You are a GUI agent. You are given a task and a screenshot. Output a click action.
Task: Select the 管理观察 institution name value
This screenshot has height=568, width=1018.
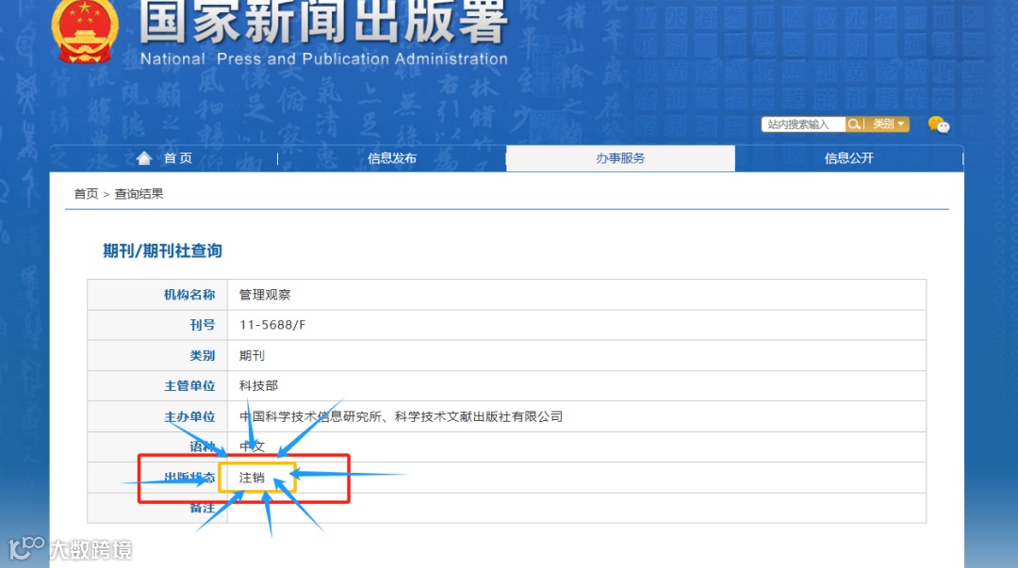[x=265, y=295]
